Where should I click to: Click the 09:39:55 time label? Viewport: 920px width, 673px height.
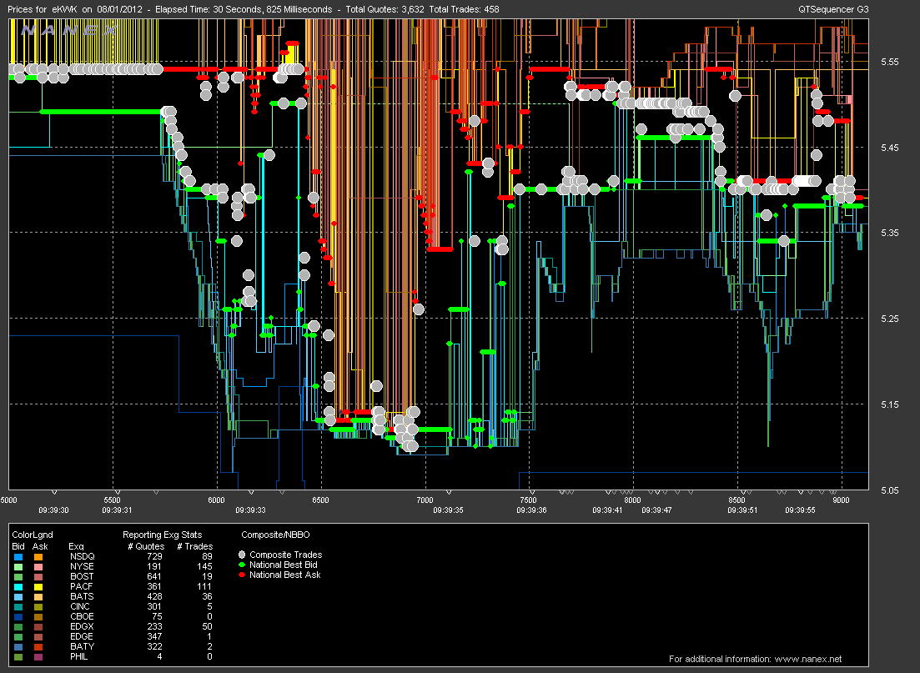pyautogui.click(x=800, y=510)
